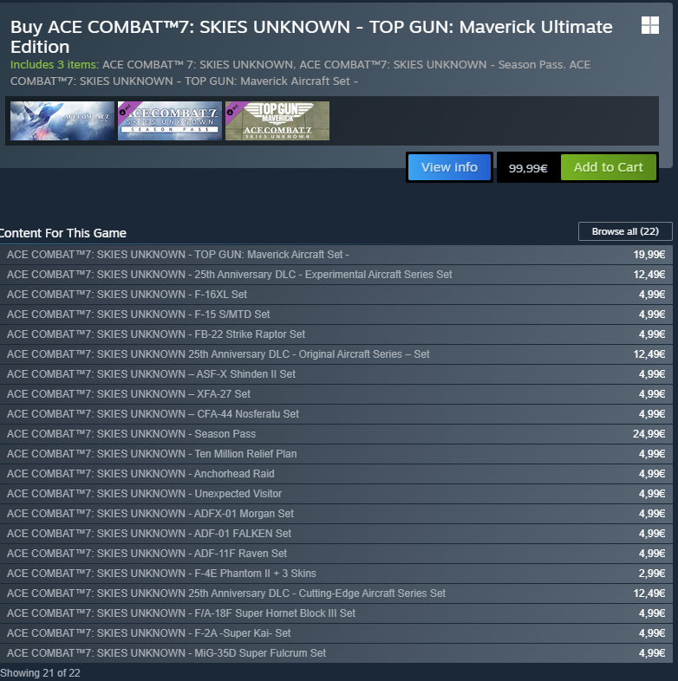Open ADF-11F Raven Set row
This screenshot has height=681, width=678.
point(336,554)
